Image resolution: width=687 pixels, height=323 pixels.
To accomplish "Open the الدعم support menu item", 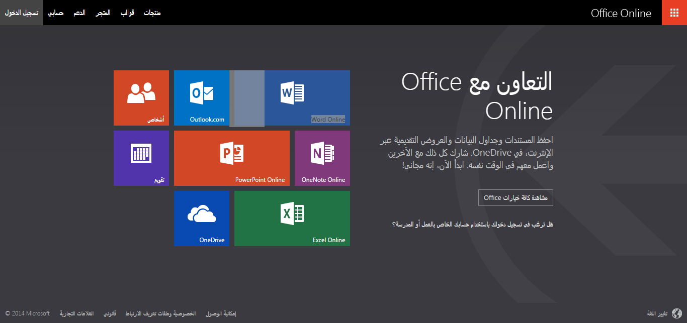I will pyautogui.click(x=79, y=13).
